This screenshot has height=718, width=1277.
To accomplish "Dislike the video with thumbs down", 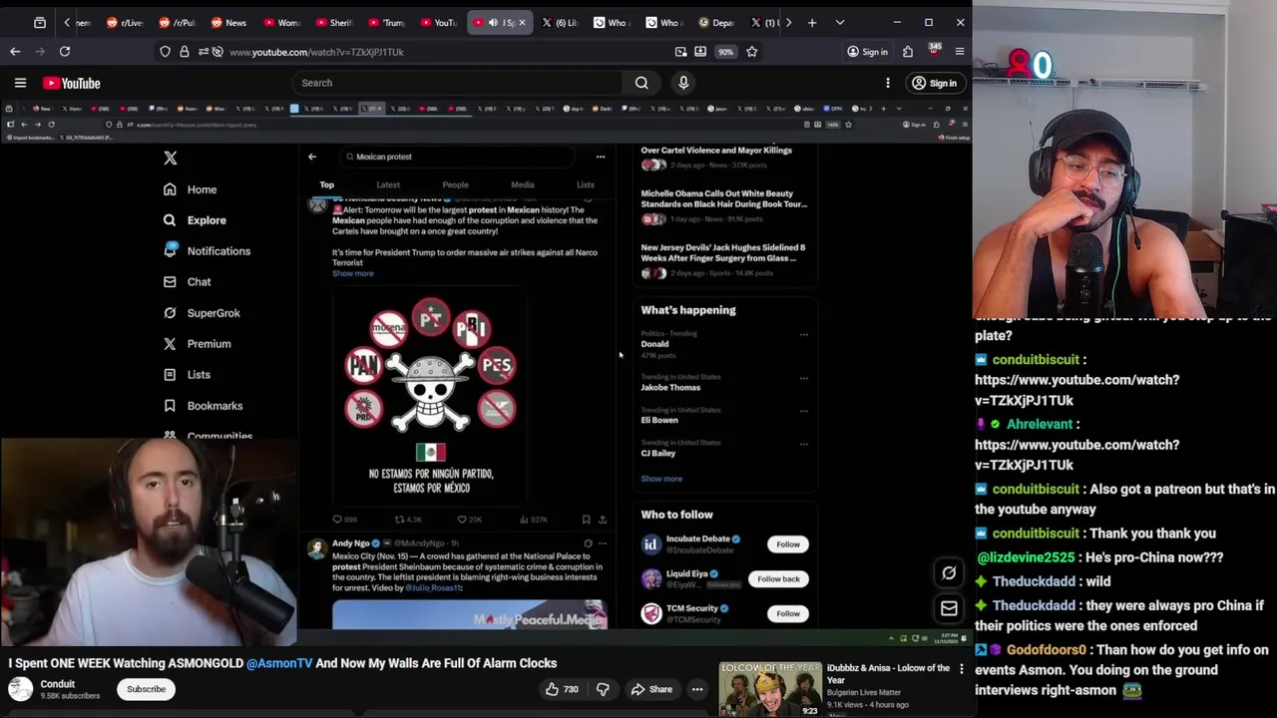I will click(x=603, y=689).
